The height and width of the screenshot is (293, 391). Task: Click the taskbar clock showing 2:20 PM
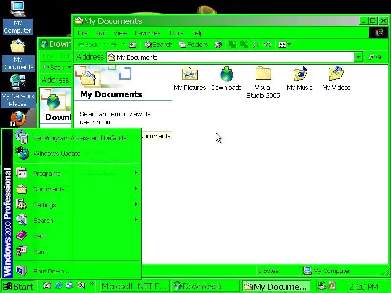click(364, 287)
